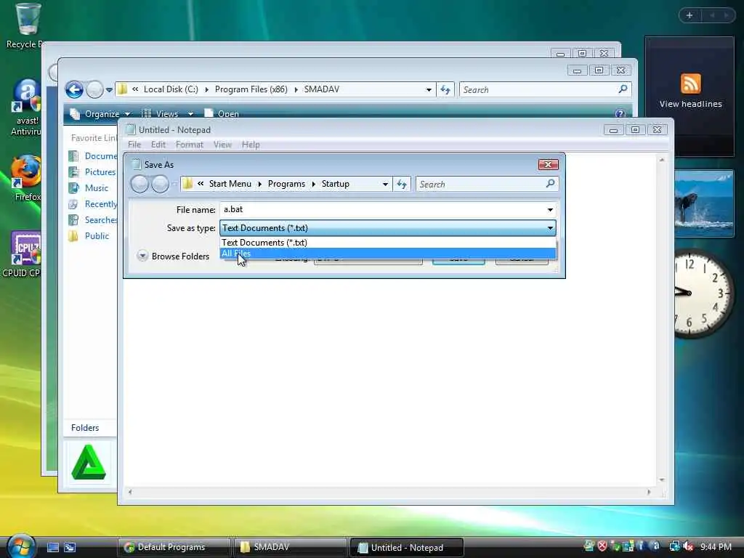This screenshot has width=744, height=558.
Task: Open recent pages dropdown in Explorer
Action: 109,89
